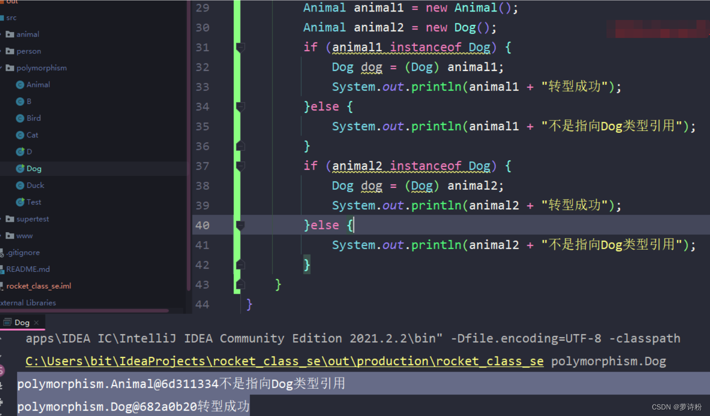Click the Dog runnable class icon in tree
Image resolution: width=710 pixels, height=416 pixels.
pos(20,168)
